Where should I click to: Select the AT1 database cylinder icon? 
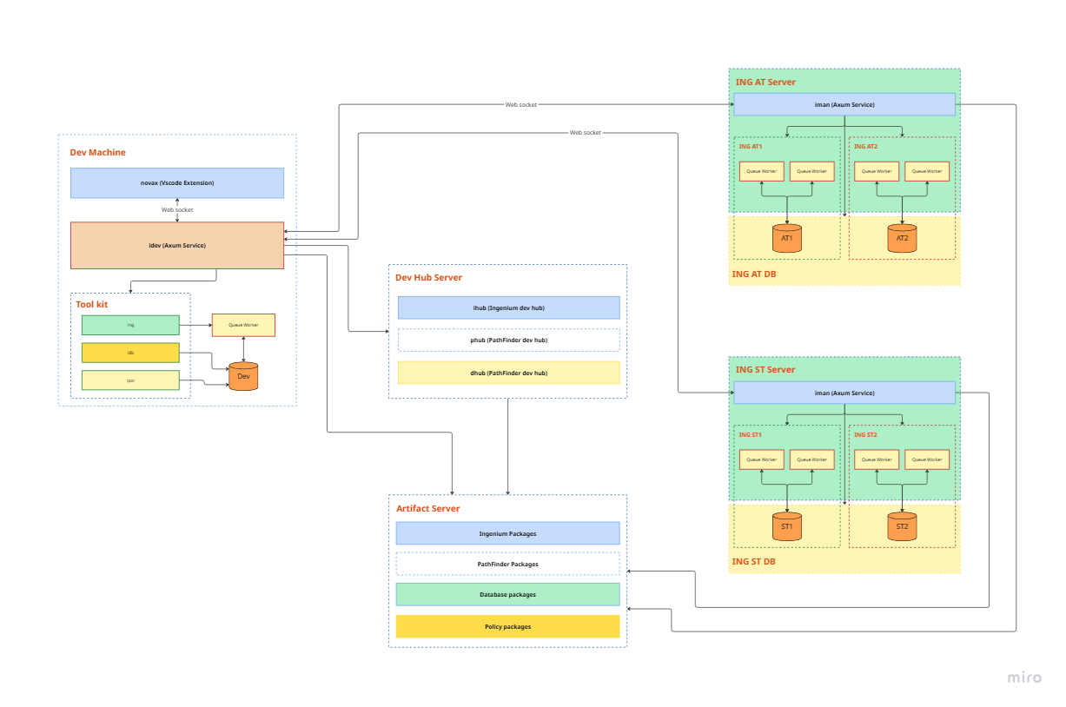pos(786,237)
